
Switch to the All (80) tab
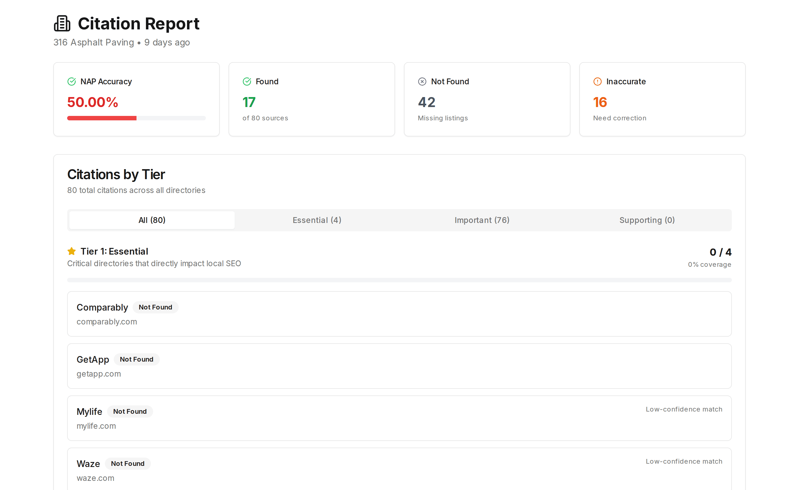[x=152, y=220]
